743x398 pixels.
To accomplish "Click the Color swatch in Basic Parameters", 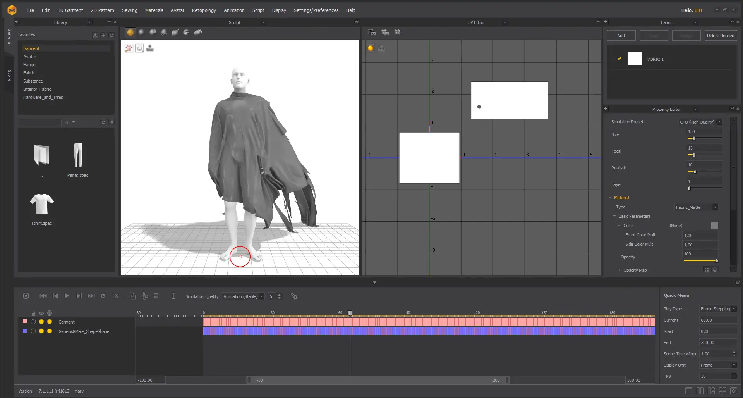I will coord(715,226).
